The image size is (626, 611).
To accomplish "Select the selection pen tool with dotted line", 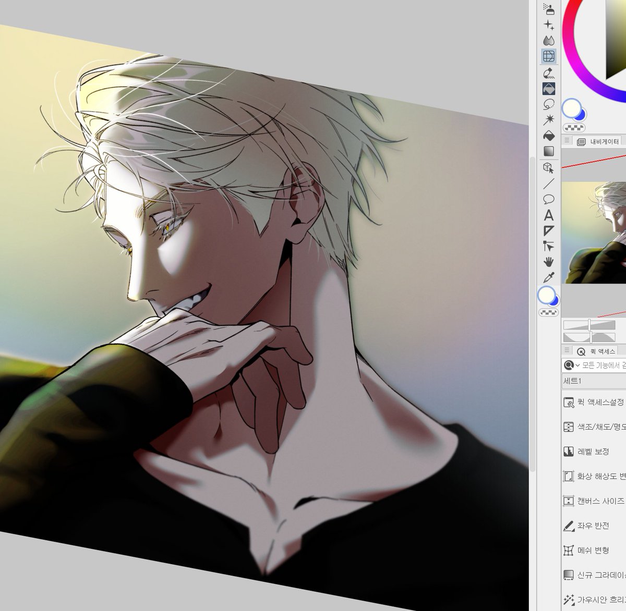I will [x=548, y=72].
